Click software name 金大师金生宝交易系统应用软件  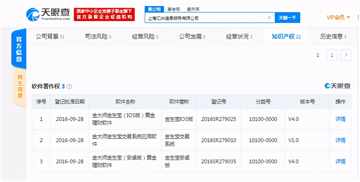125,140
